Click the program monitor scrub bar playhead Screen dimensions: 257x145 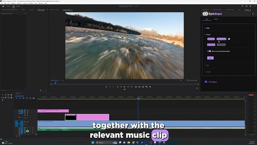[55, 83]
